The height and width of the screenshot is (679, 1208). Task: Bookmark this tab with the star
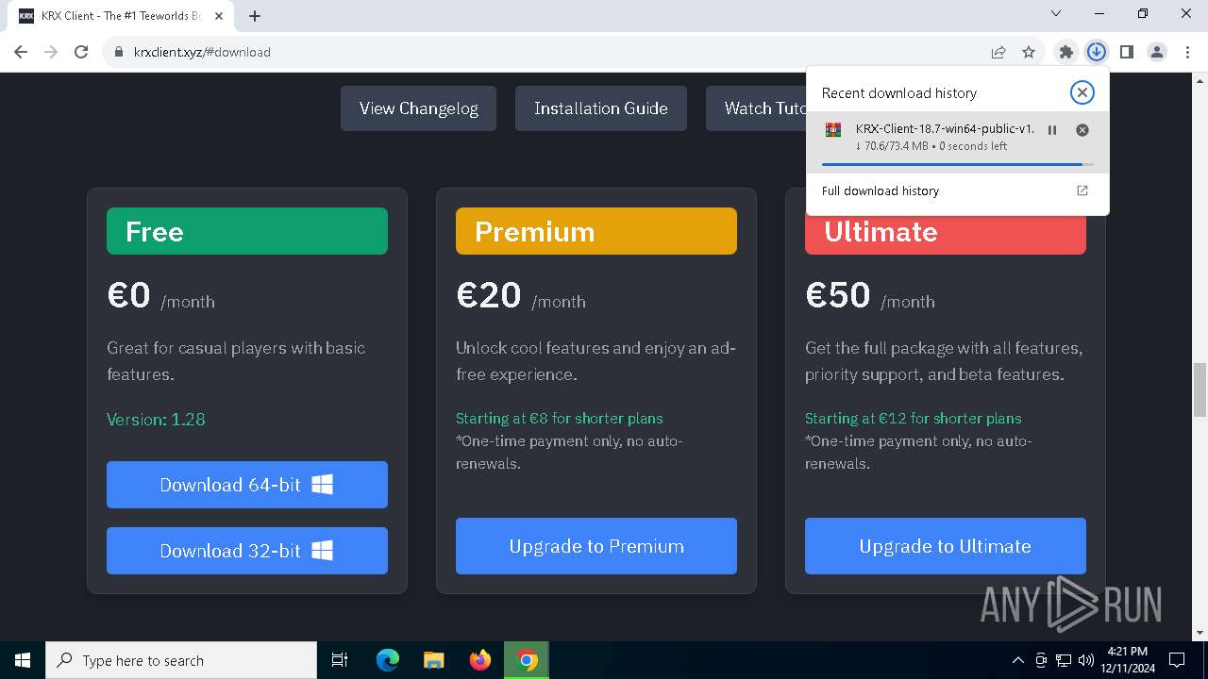1029,52
